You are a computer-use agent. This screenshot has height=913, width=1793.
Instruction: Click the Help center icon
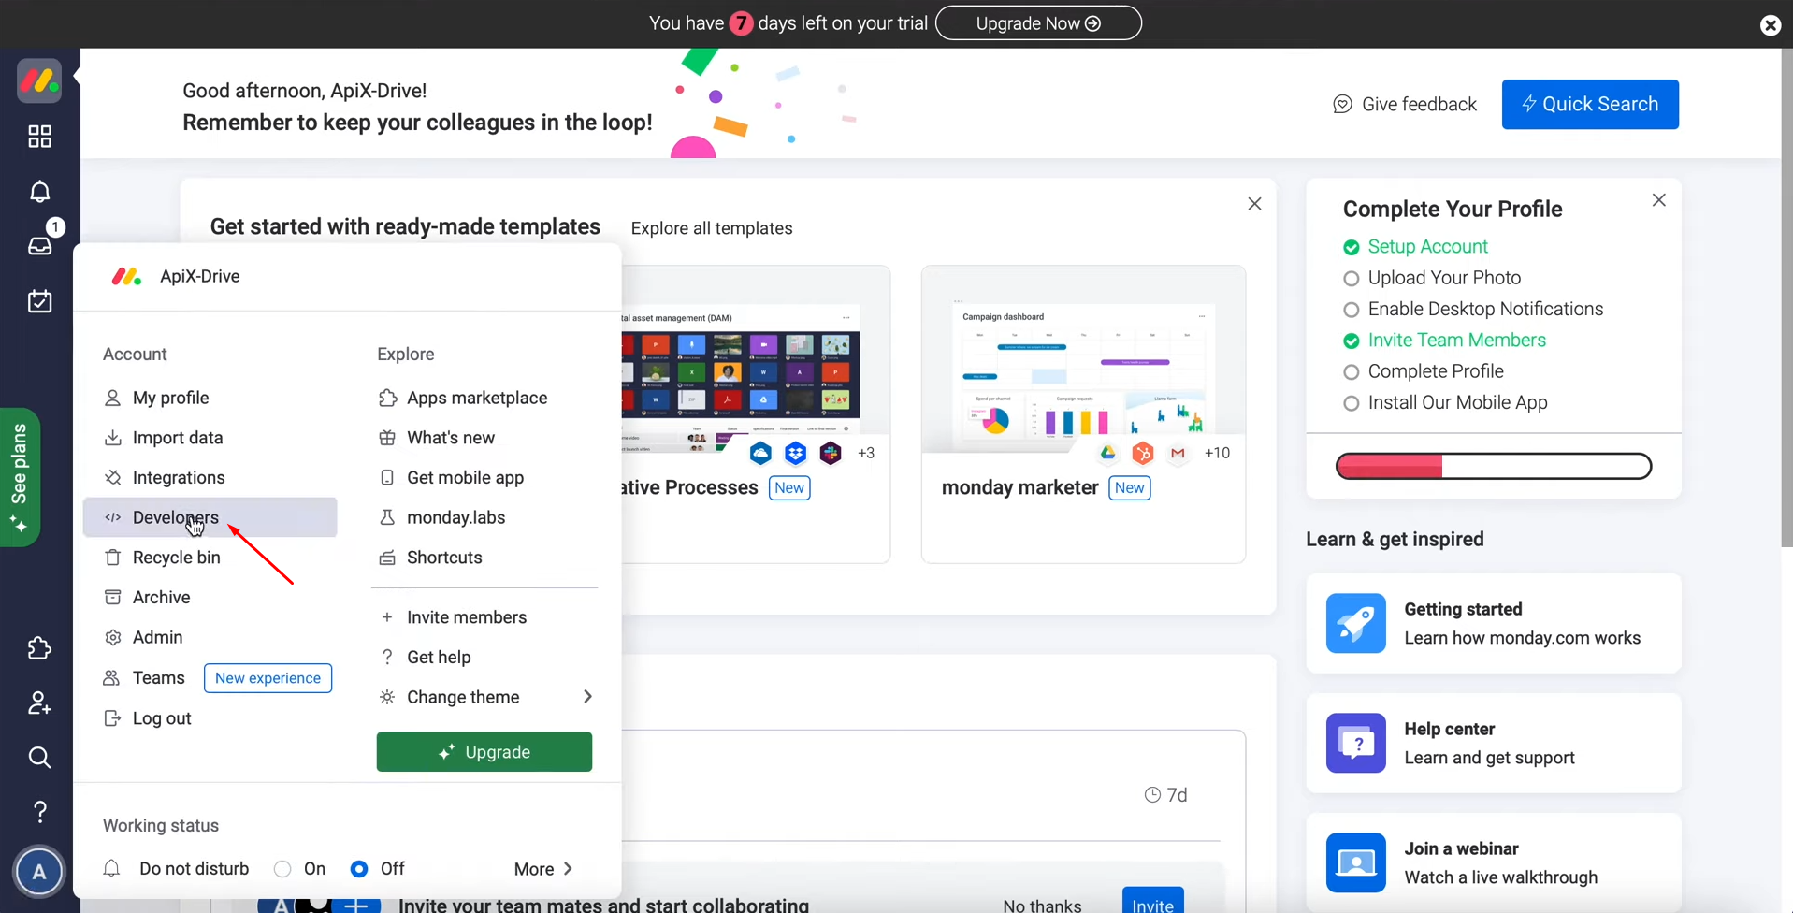point(1355,743)
